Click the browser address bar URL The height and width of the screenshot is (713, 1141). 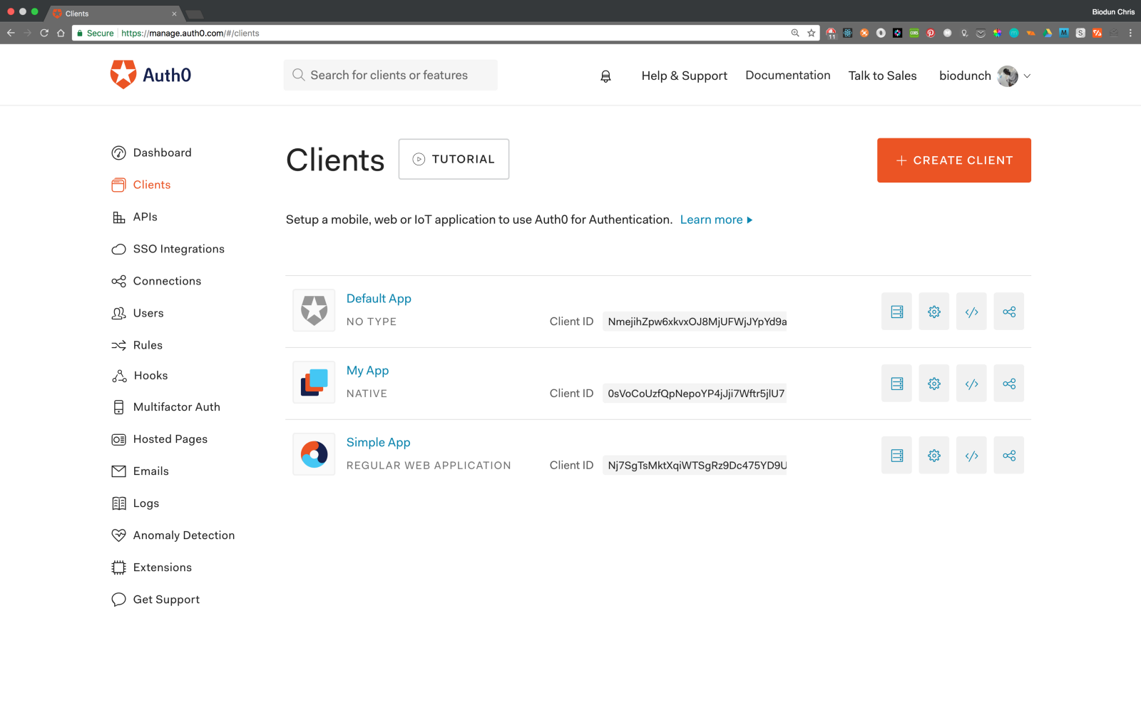click(x=190, y=33)
